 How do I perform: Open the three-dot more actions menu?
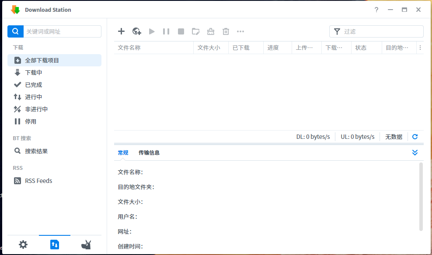(240, 31)
